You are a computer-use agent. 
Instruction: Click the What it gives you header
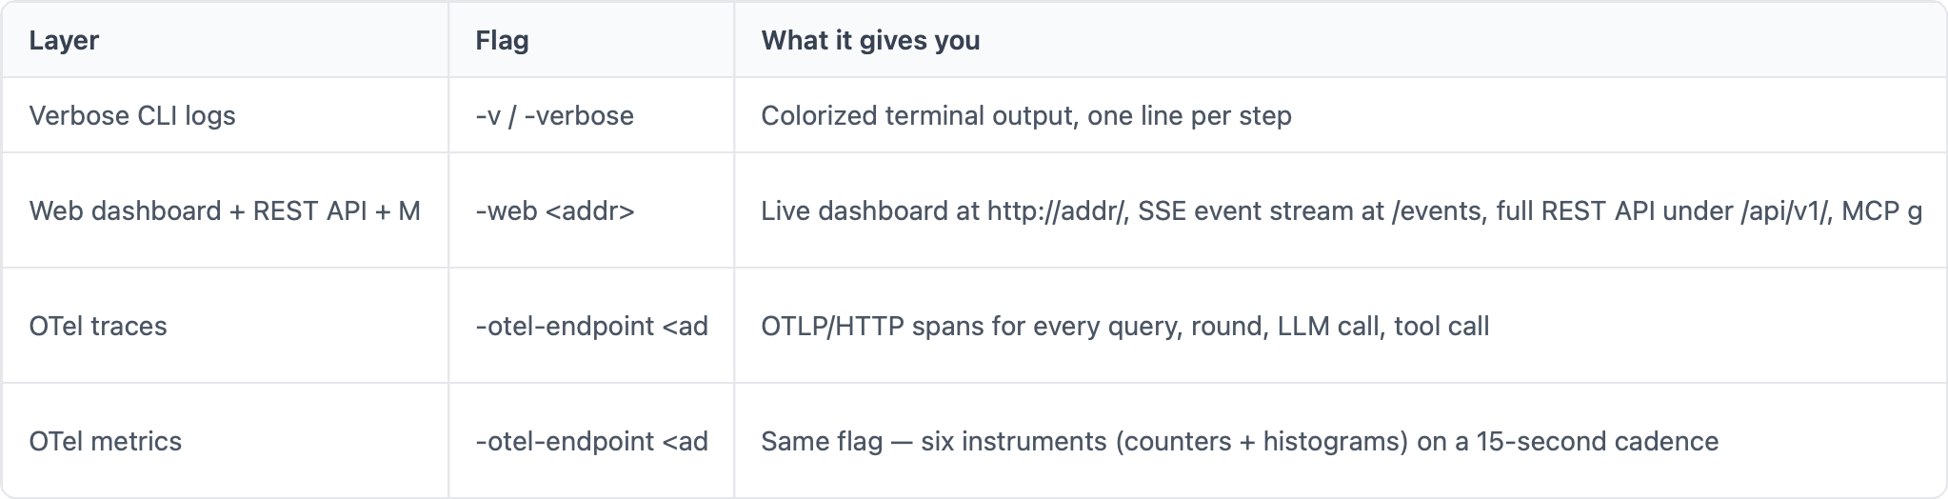point(870,40)
